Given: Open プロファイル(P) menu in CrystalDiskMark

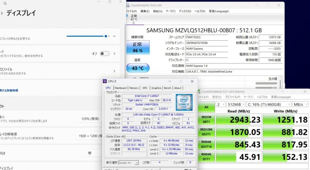Looking at the screenshot, I should pos(232,97).
